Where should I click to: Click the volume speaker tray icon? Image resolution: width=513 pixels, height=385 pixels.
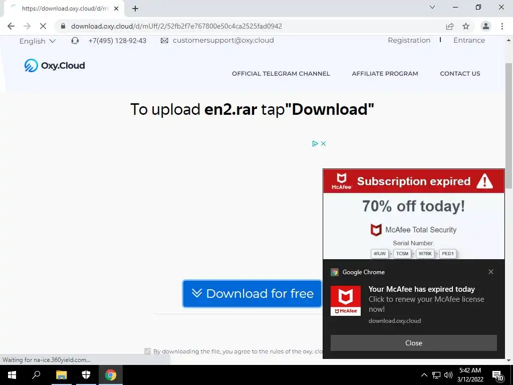(448, 375)
